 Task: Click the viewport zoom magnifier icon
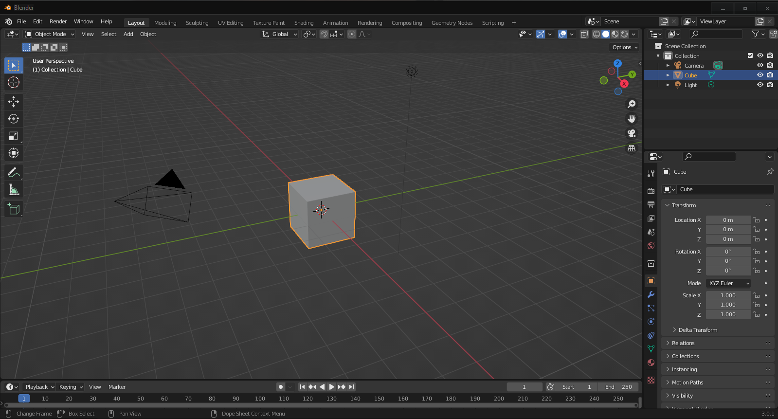pyautogui.click(x=632, y=104)
